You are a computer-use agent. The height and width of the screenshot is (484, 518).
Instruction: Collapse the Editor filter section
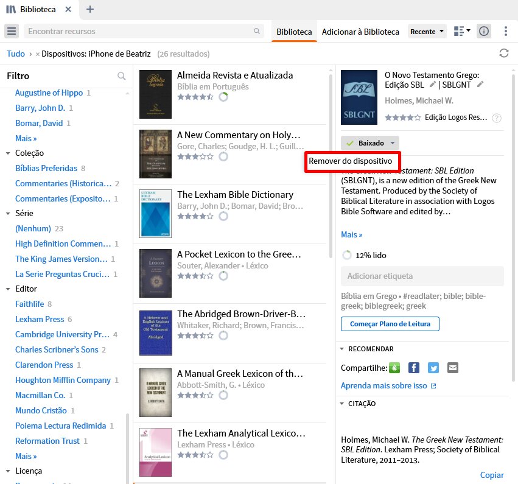pyautogui.click(x=8, y=289)
